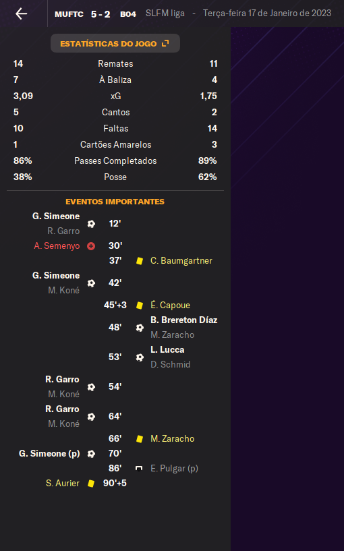The image size is (344, 551).
Task: Open the SLFM liga competition link
Action: coord(165,13)
